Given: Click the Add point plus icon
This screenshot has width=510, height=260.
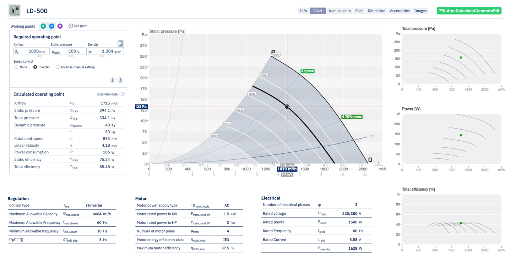Looking at the screenshot, I should pos(71,26).
